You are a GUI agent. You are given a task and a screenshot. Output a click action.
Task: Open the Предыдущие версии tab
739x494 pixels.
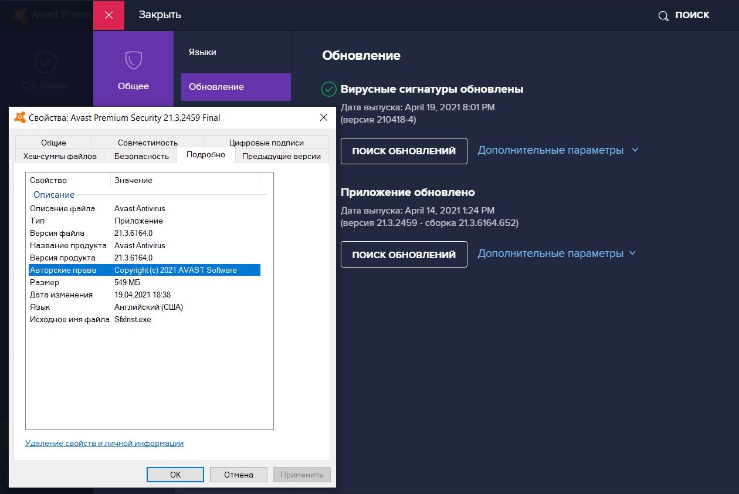(282, 156)
